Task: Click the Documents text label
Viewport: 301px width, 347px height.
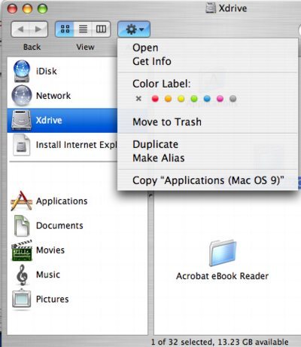Action: point(59,226)
